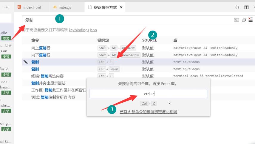The image size is (255, 144).
Task: Click 默认值 source cell in 终端 row
Action: [148, 76]
